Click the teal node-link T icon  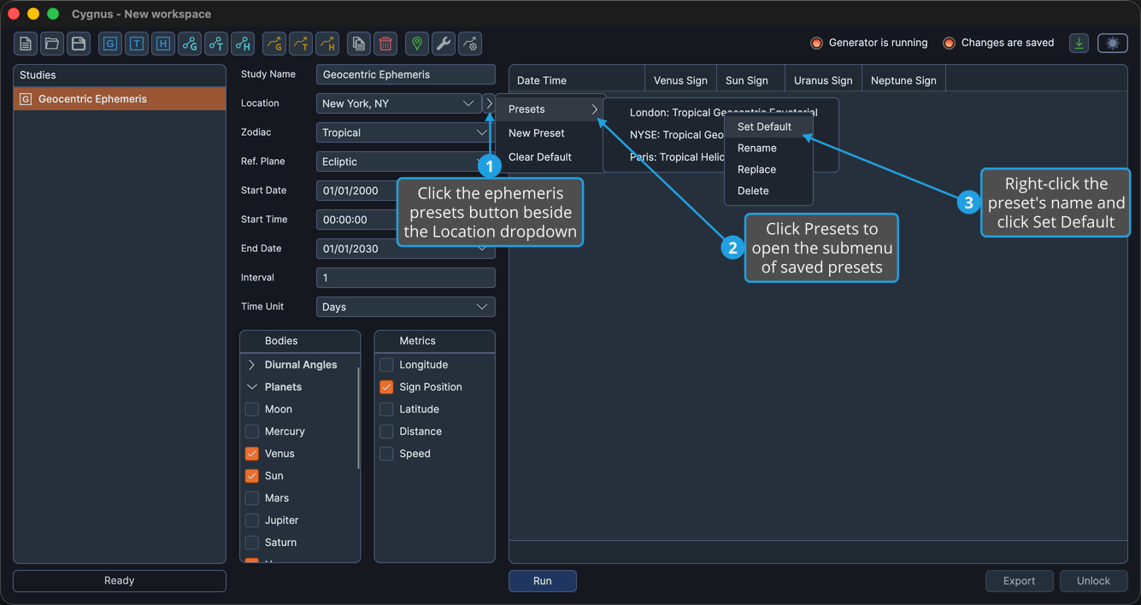click(216, 44)
